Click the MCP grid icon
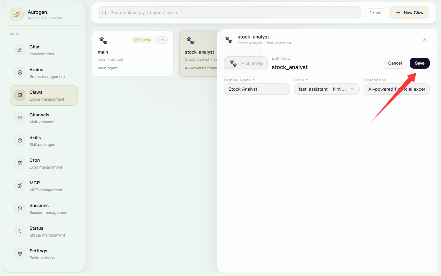Viewport: 441px width, 276px height. pos(20,186)
